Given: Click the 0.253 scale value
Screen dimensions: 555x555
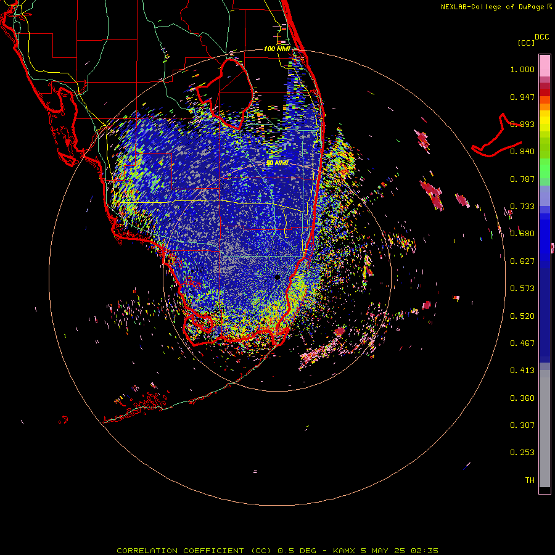Looking at the screenshot, I should click(x=522, y=453).
